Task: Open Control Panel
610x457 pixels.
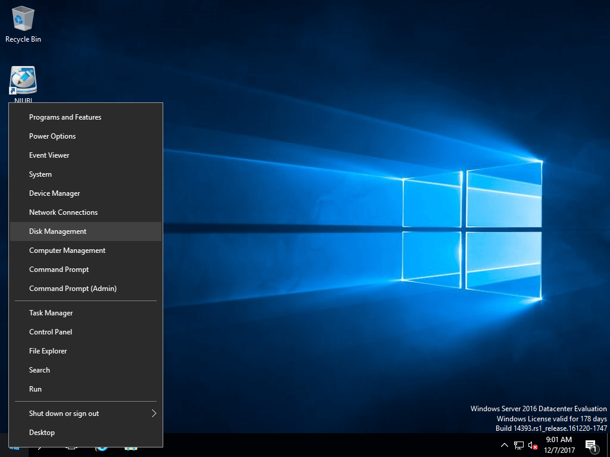Action: coord(86,332)
